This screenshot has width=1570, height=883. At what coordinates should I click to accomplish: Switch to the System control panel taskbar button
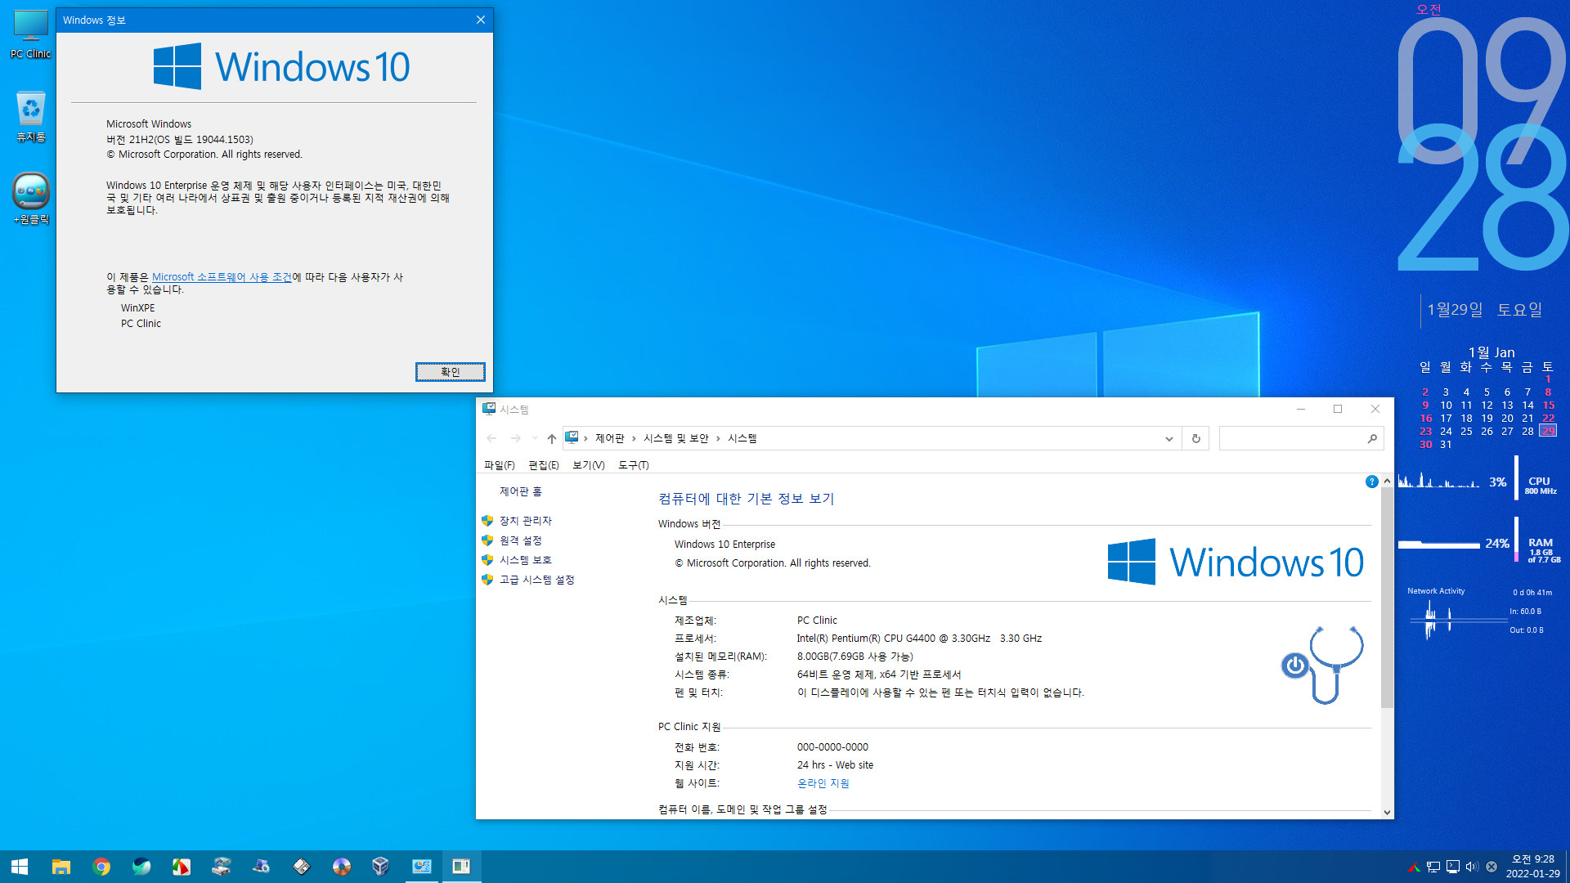[x=421, y=867]
